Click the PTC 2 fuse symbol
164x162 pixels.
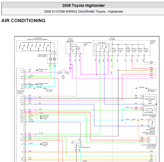click(x=132, y=50)
